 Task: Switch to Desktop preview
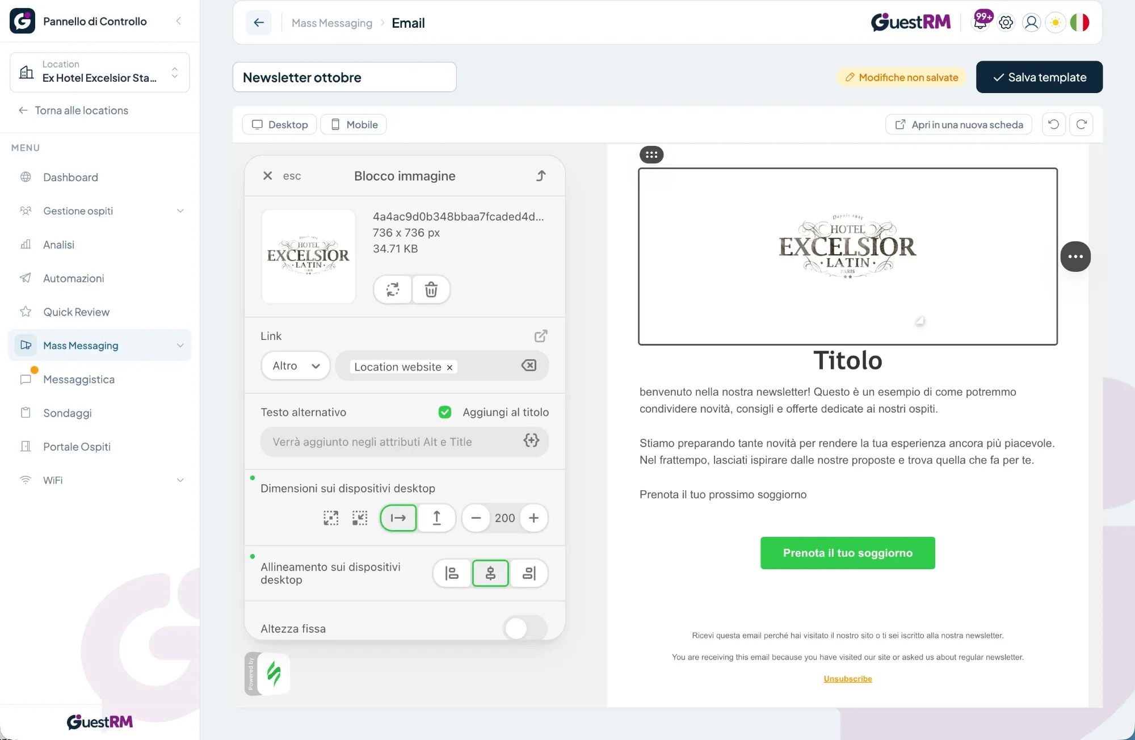pos(280,124)
